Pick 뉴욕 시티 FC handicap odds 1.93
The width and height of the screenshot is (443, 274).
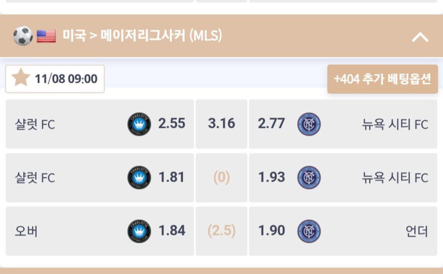(x=271, y=177)
